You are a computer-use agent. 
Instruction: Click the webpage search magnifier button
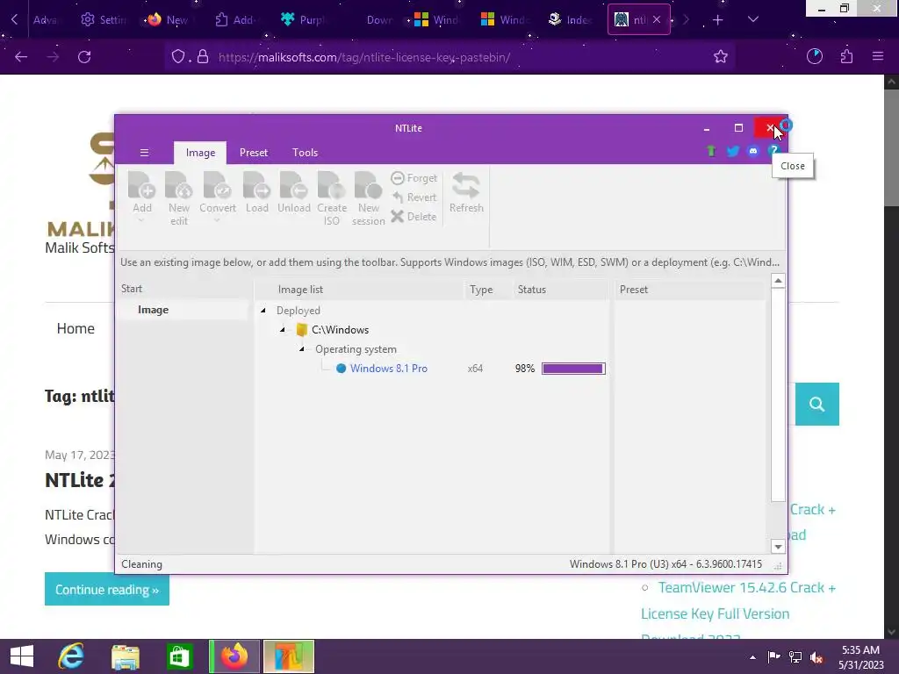[817, 404]
